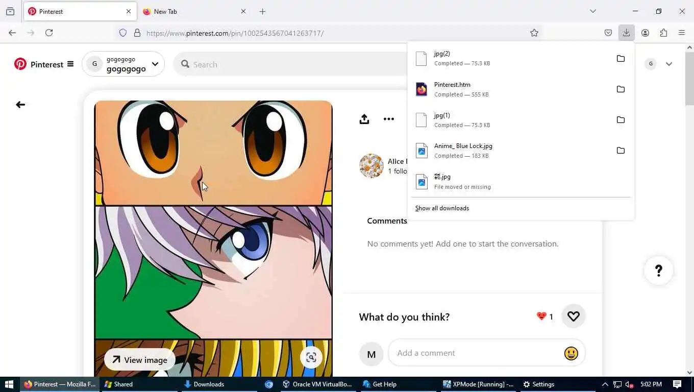The image size is (694, 392).
Task: Open containing folder for jpg(1)
Action: (621, 120)
